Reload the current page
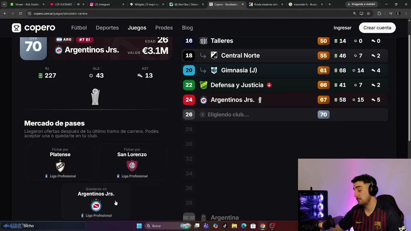 20,13
